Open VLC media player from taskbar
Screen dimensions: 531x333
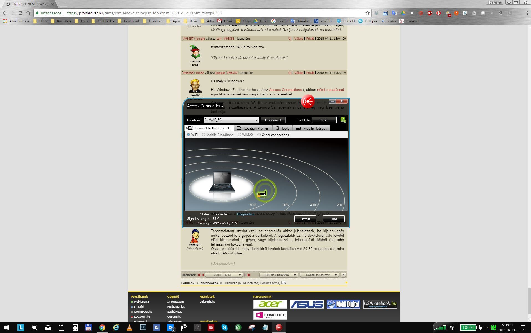click(129, 327)
